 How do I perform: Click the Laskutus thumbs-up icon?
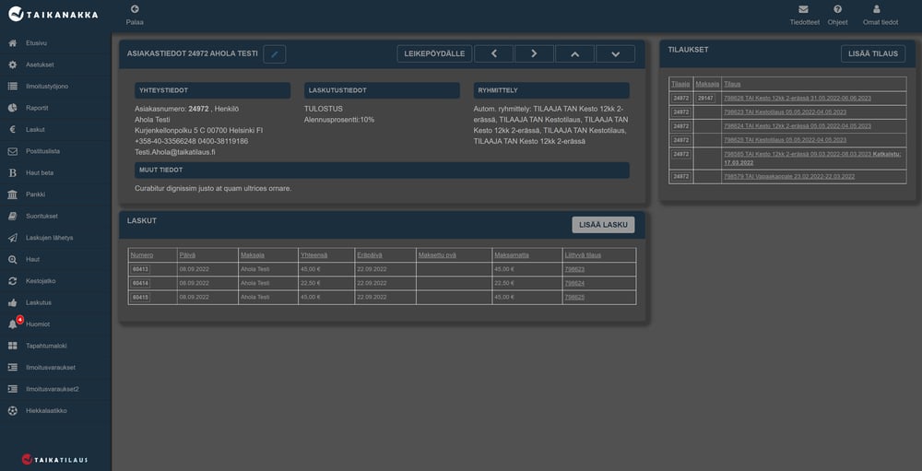12,302
